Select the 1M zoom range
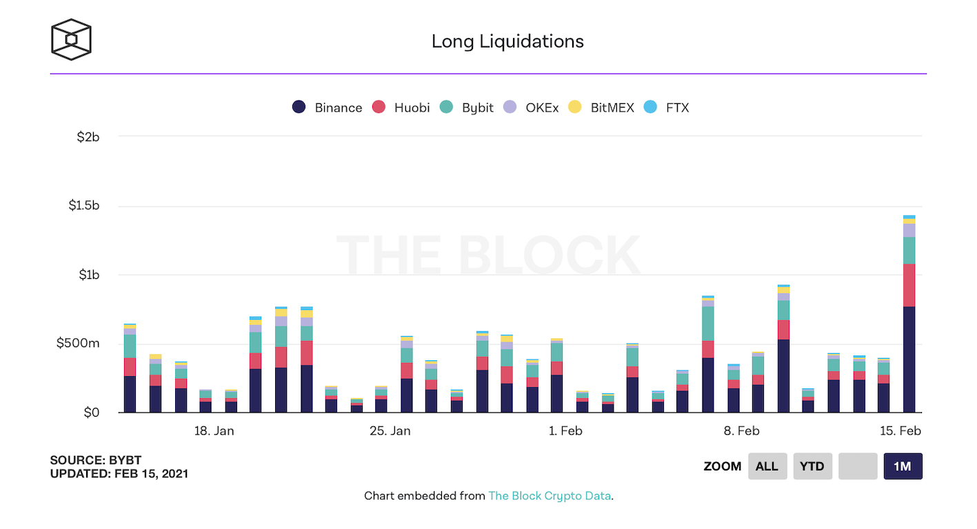This screenshot has height=529, width=977. click(x=903, y=466)
